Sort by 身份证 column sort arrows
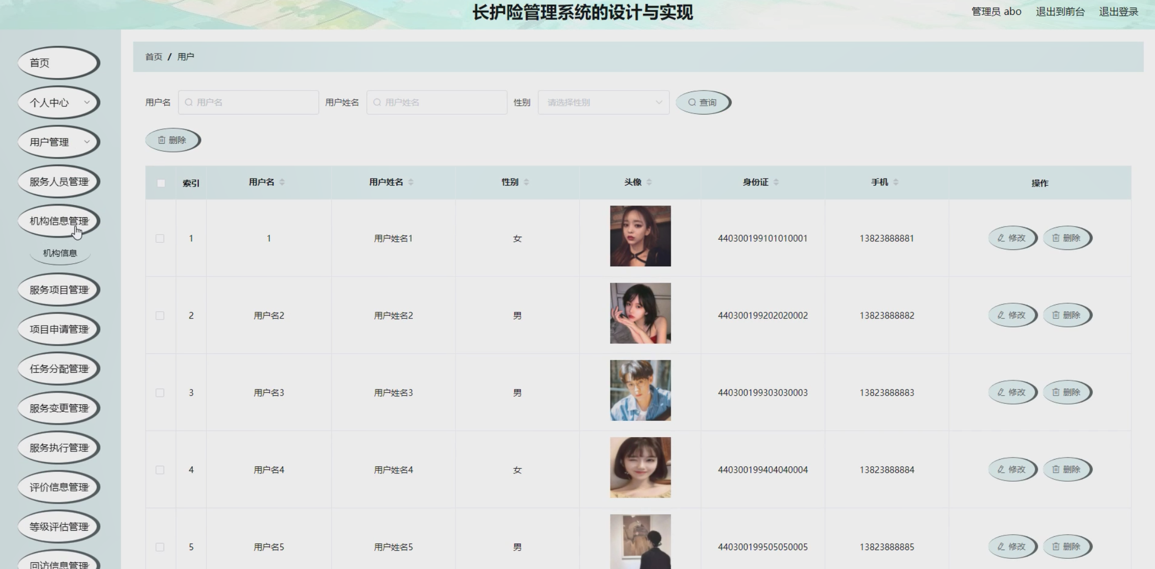 click(x=776, y=183)
